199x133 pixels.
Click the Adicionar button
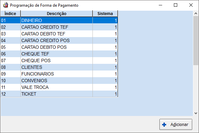click(x=176, y=124)
